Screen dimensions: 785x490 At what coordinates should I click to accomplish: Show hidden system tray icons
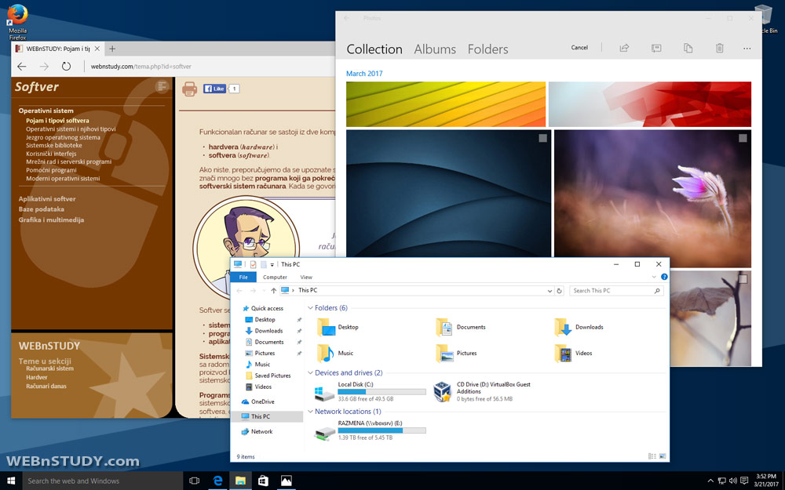pos(710,481)
